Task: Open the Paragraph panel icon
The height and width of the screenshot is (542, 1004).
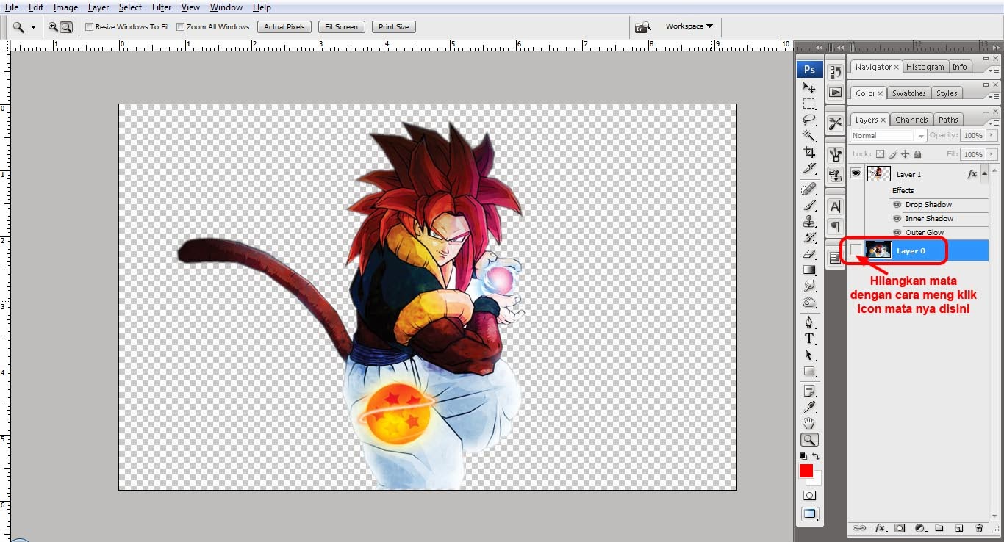Action: (x=835, y=227)
